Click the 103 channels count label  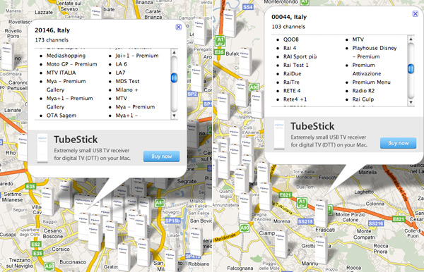(288, 27)
